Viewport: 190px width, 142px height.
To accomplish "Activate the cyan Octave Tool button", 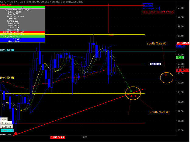I will tap(7, 131).
